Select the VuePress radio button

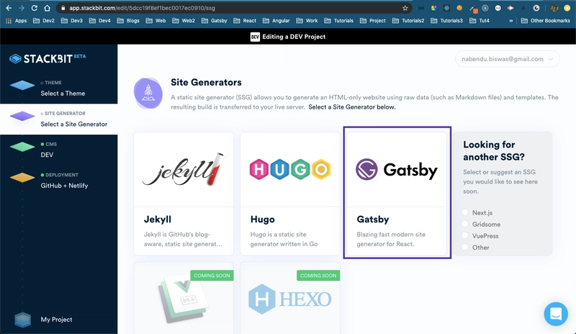[x=465, y=235]
